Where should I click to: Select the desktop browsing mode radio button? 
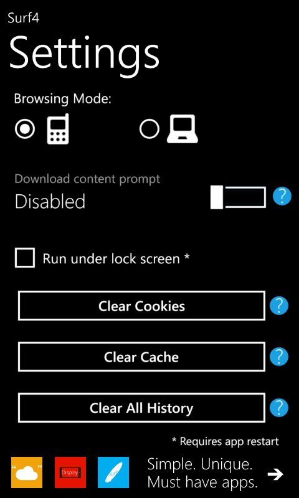(x=149, y=129)
